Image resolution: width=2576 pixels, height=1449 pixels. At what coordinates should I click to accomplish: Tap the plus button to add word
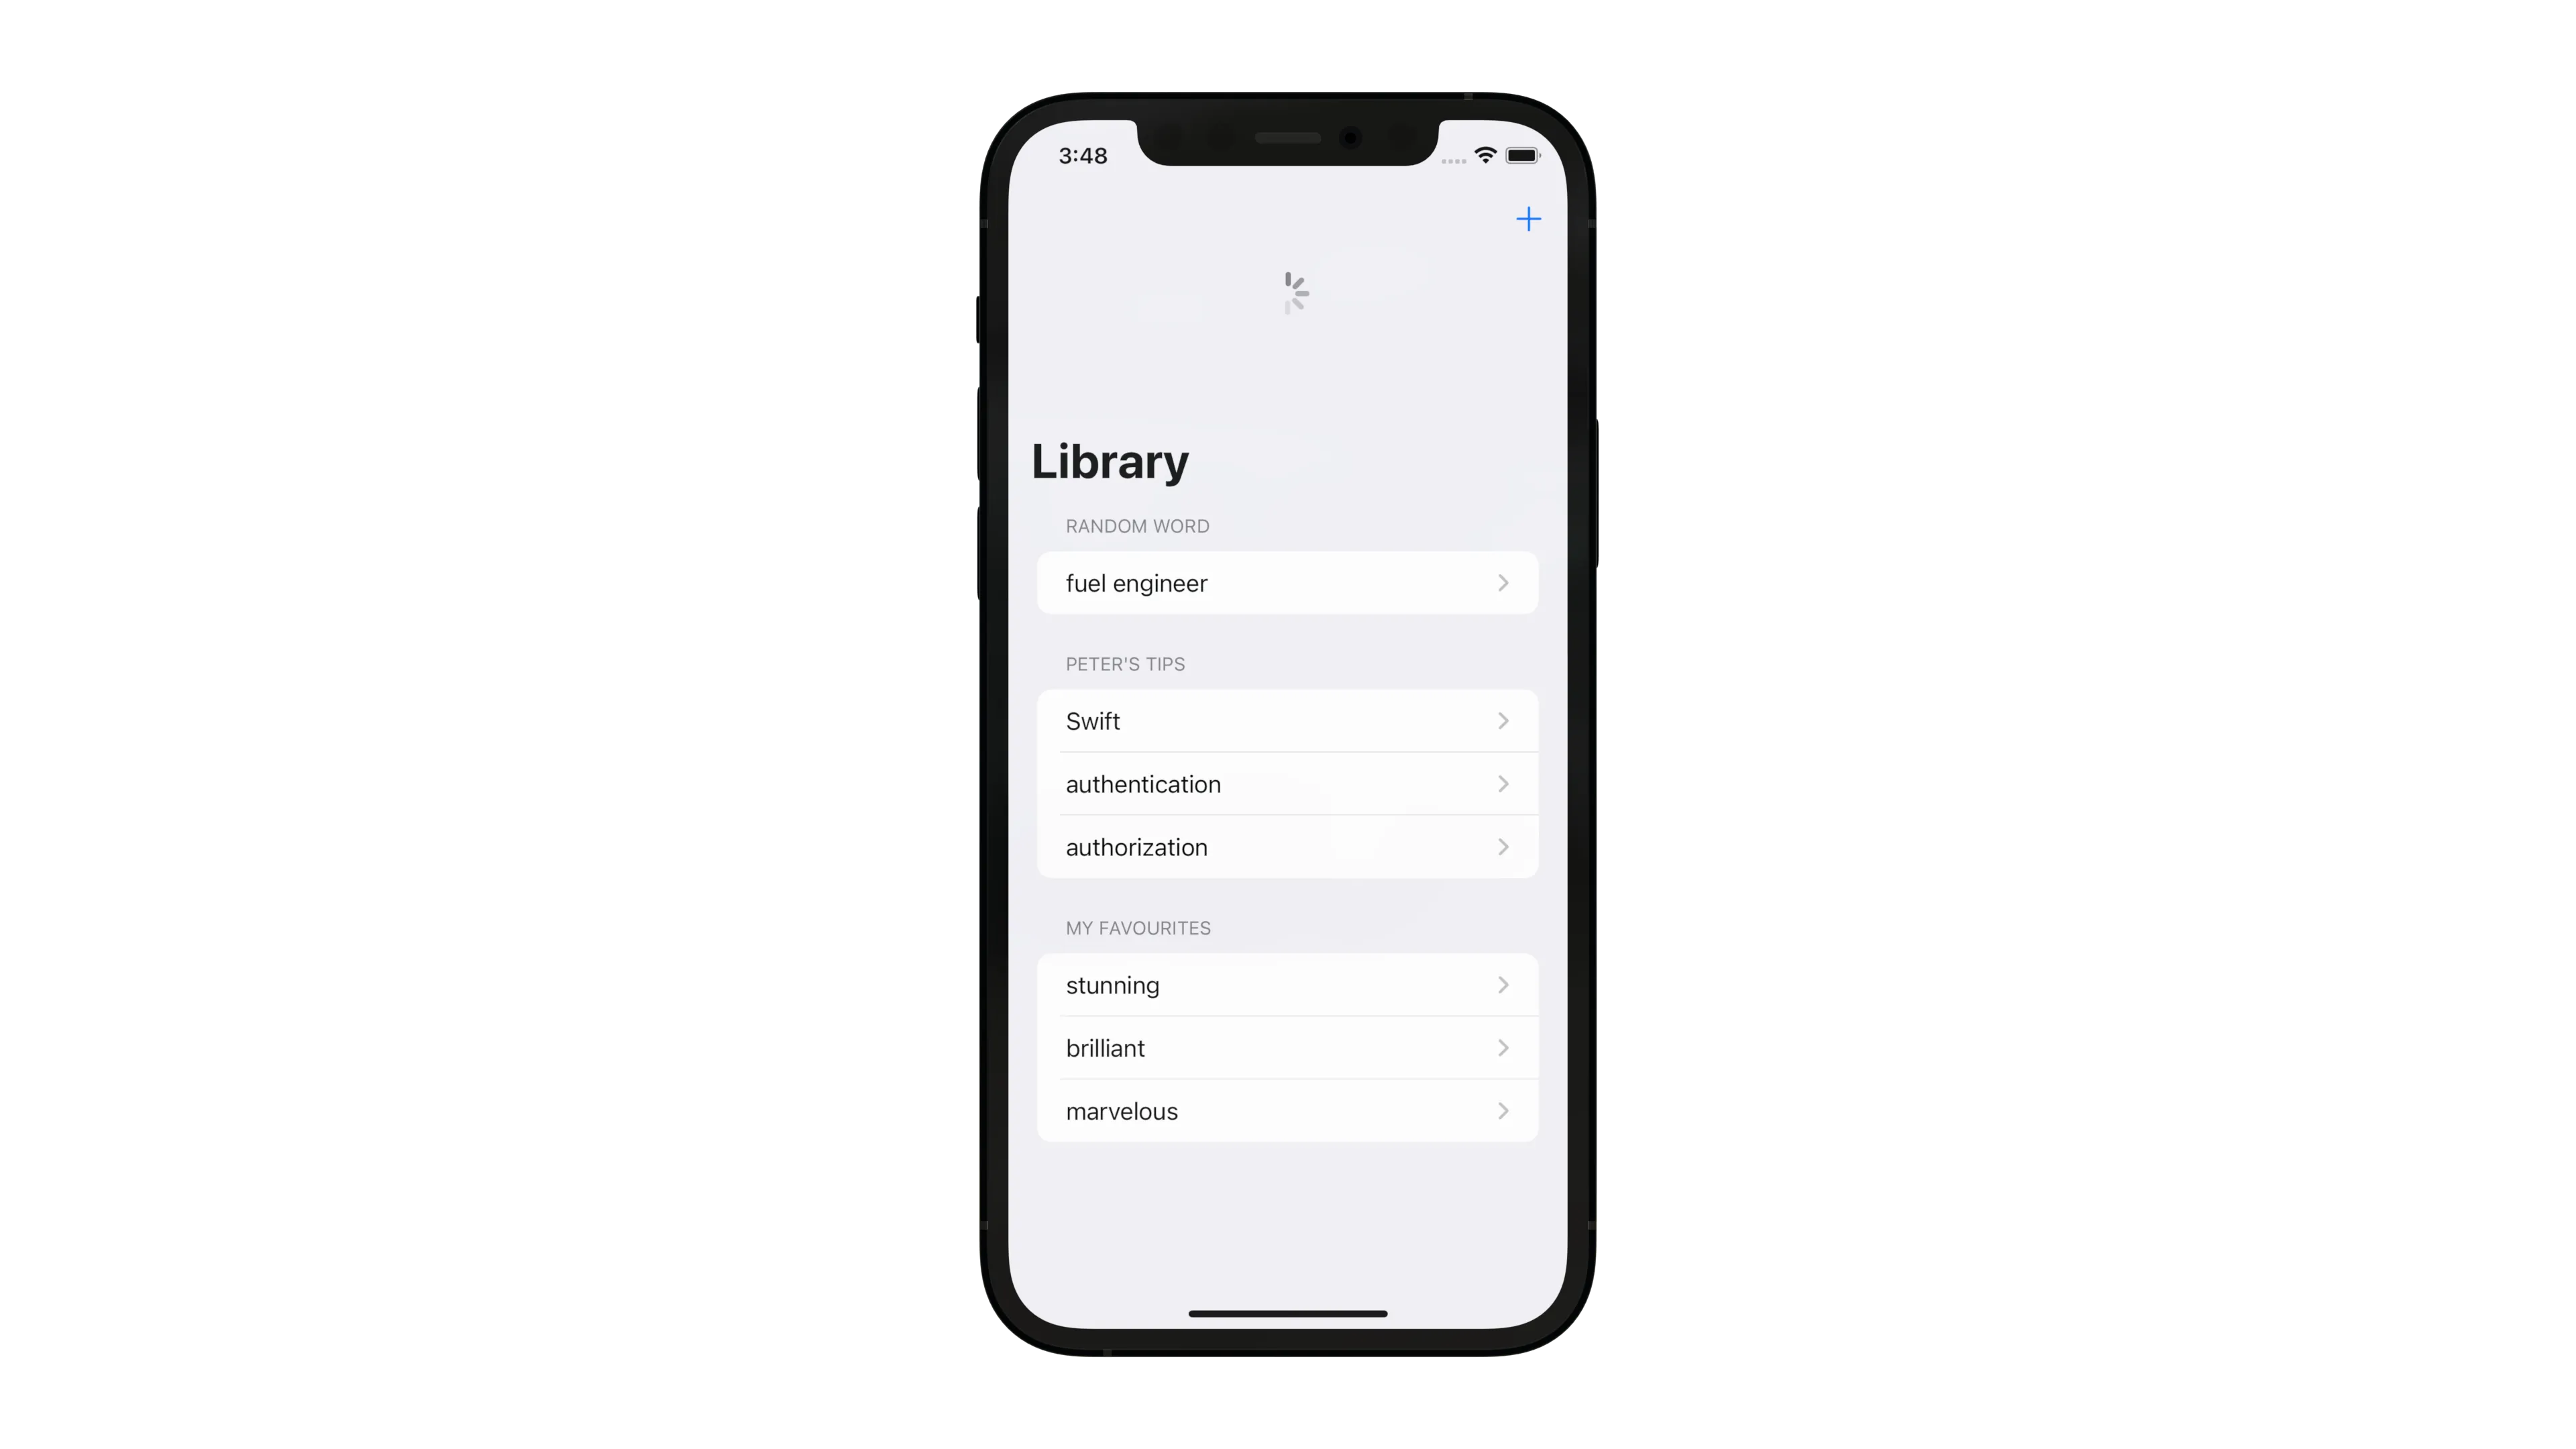1527,217
